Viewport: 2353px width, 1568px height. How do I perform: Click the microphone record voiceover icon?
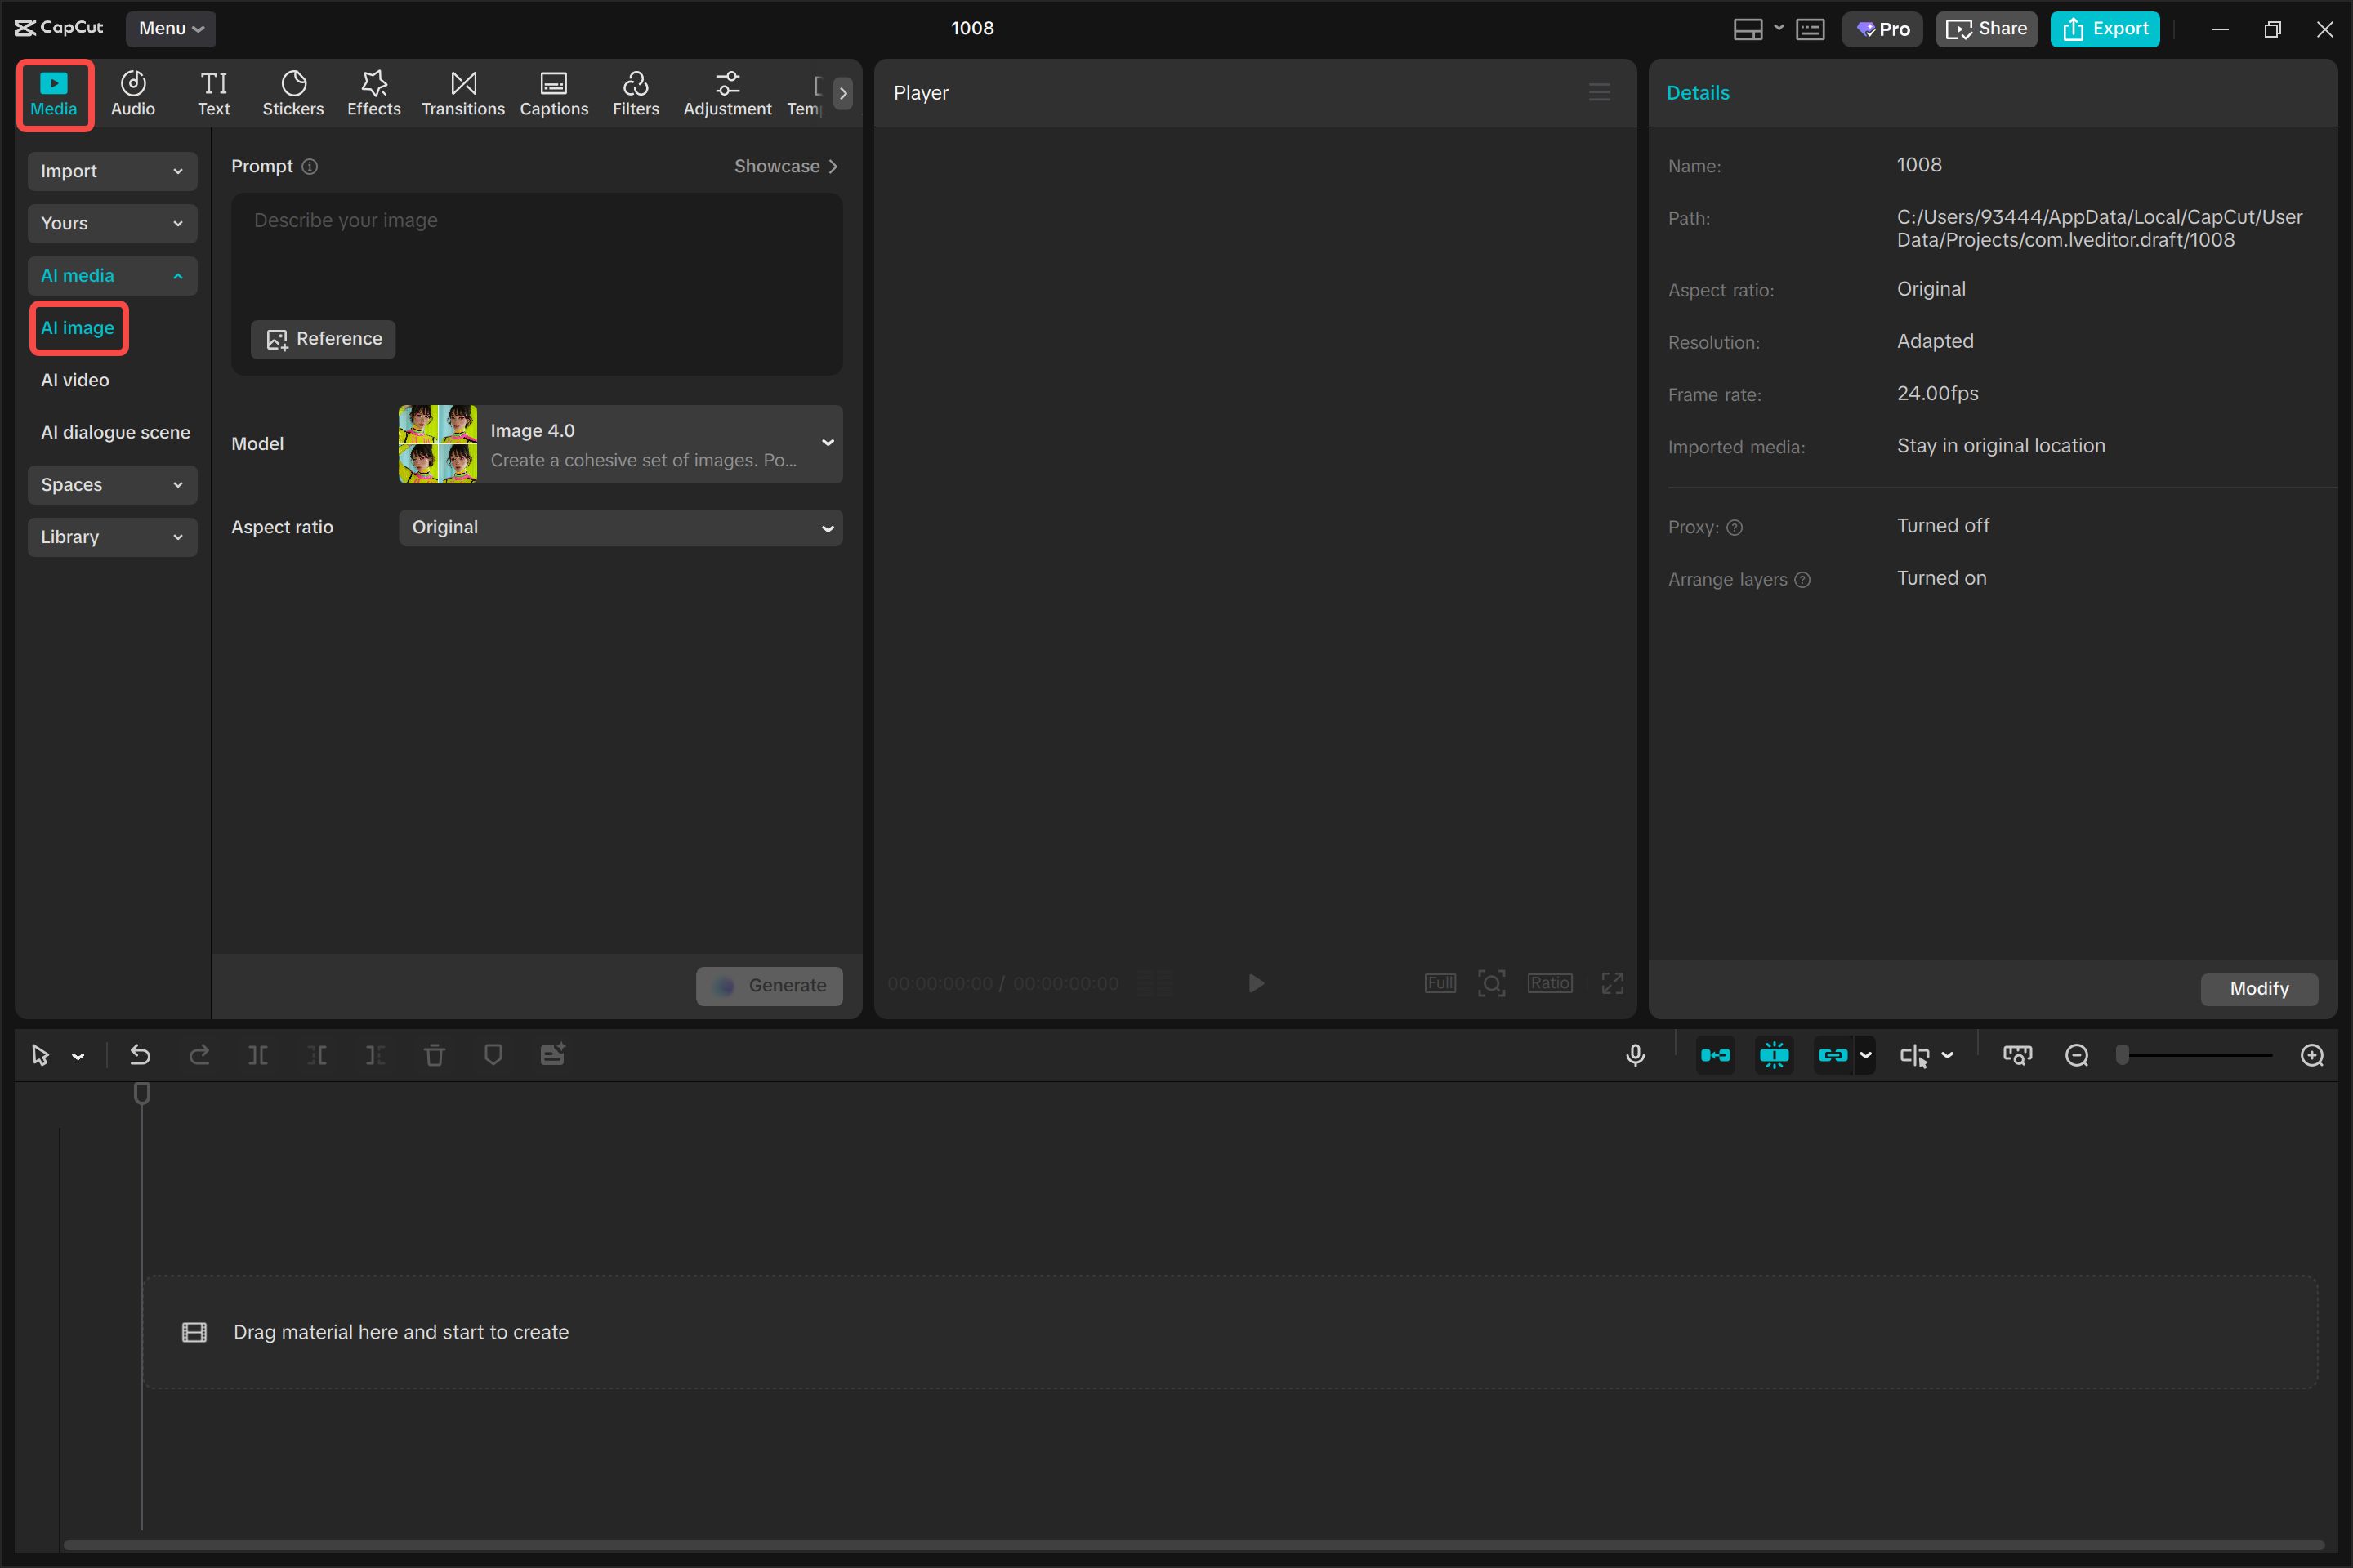[x=1636, y=1055]
